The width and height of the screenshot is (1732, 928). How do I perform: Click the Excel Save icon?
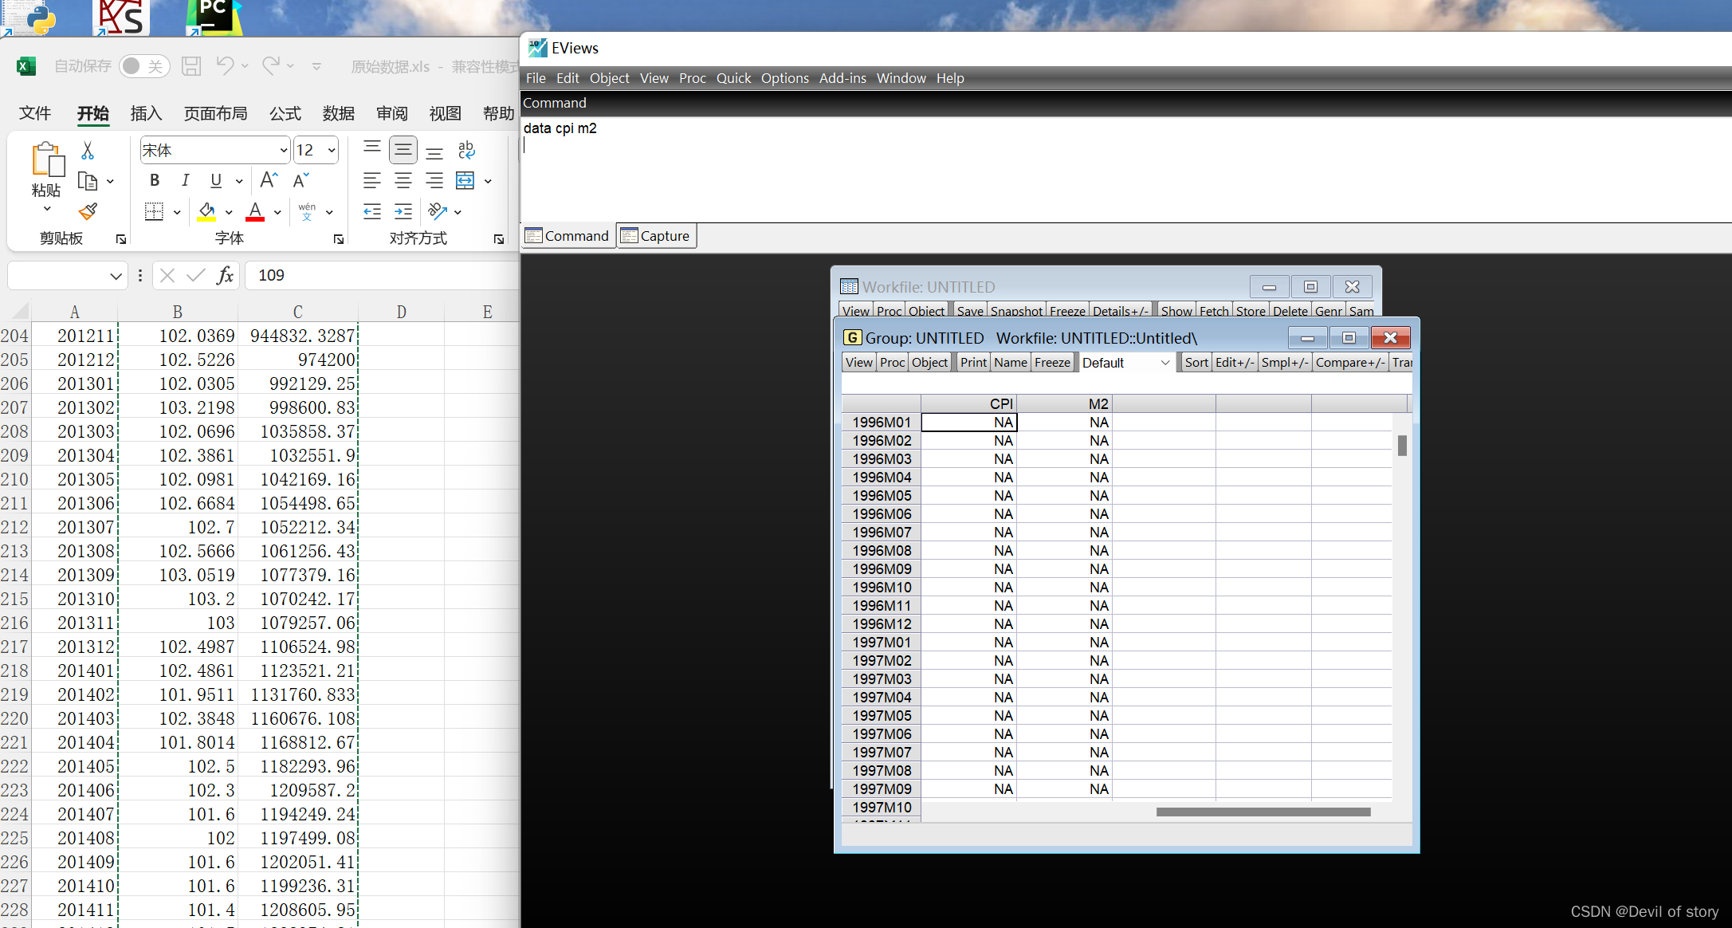191,66
